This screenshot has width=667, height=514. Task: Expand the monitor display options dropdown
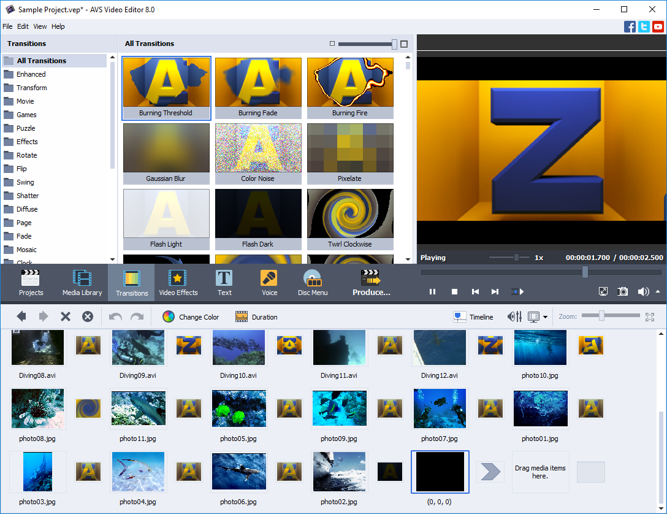pos(543,316)
